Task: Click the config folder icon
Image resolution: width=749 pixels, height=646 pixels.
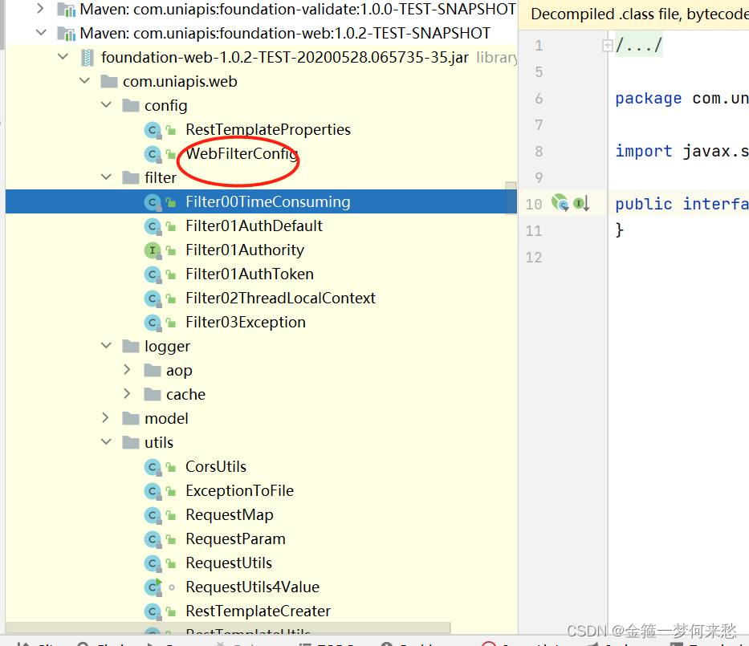Action: (131, 105)
